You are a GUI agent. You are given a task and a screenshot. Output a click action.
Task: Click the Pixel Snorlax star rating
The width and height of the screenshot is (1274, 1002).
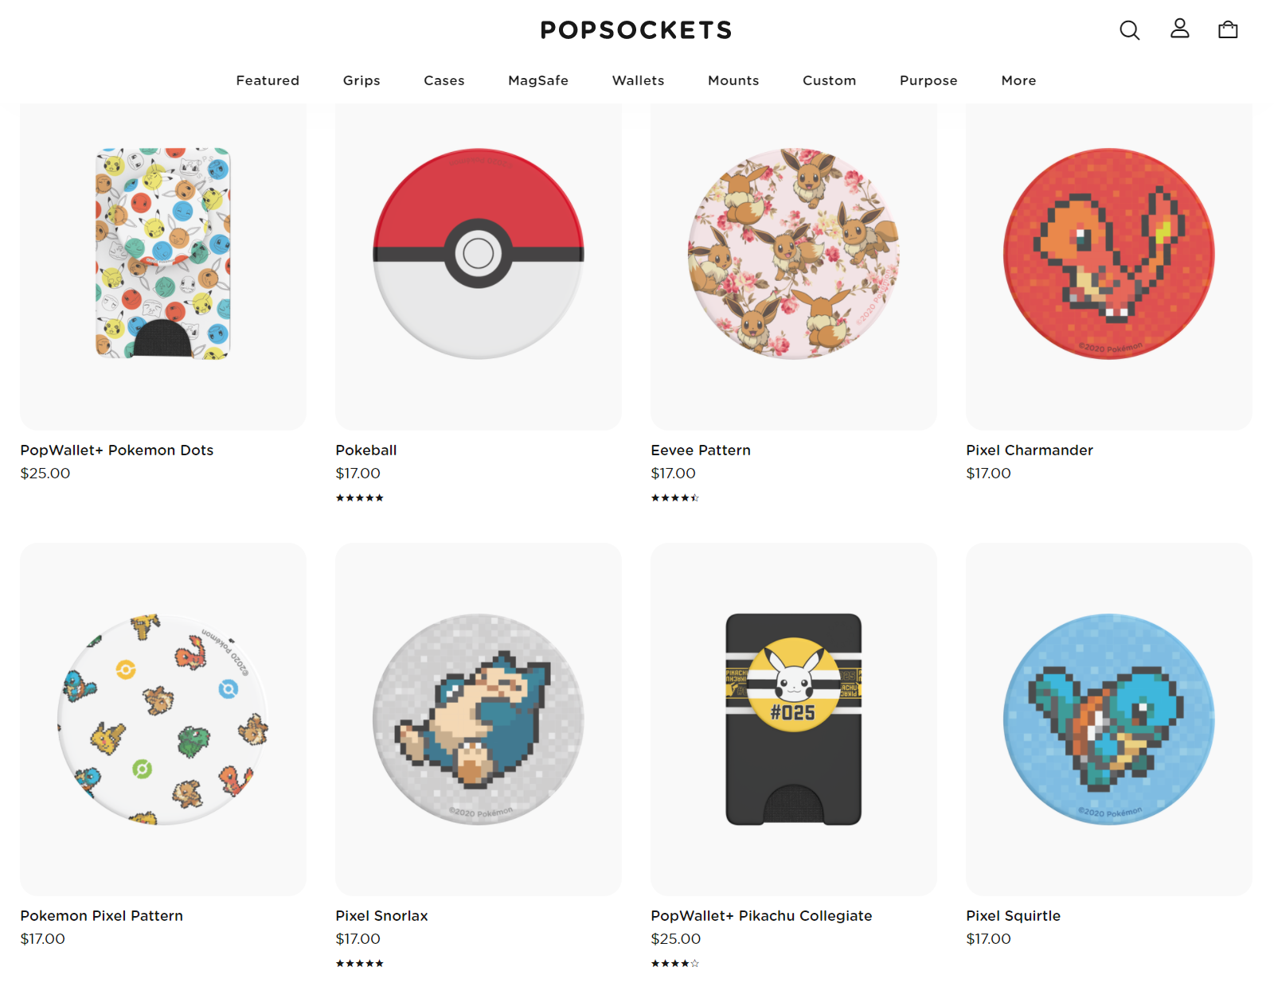(x=360, y=963)
